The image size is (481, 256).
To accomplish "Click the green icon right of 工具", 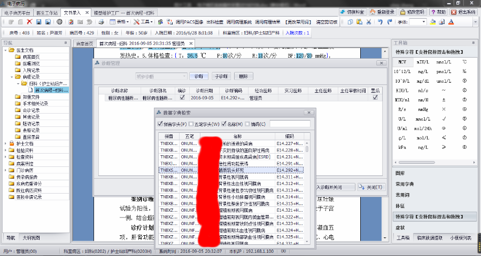I will [x=160, y=22].
